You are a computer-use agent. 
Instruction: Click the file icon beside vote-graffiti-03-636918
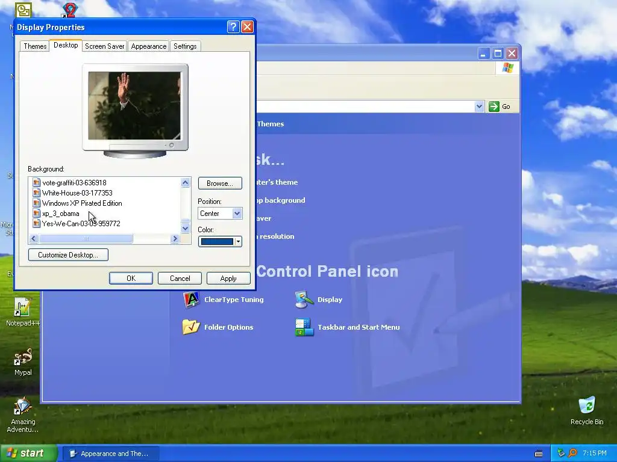tap(36, 182)
